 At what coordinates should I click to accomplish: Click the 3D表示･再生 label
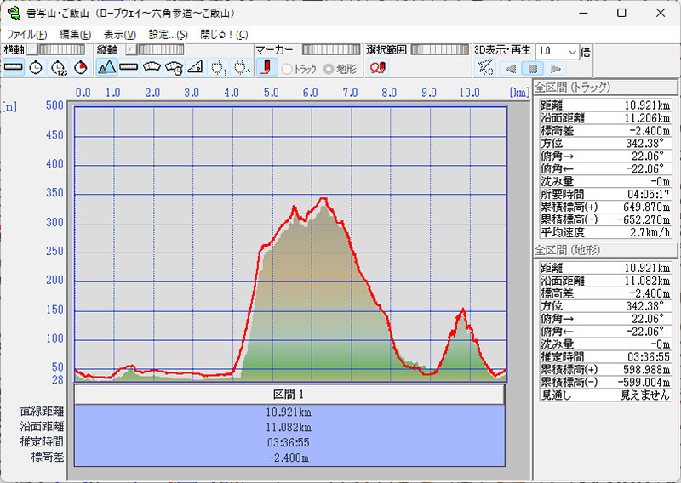(x=502, y=50)
